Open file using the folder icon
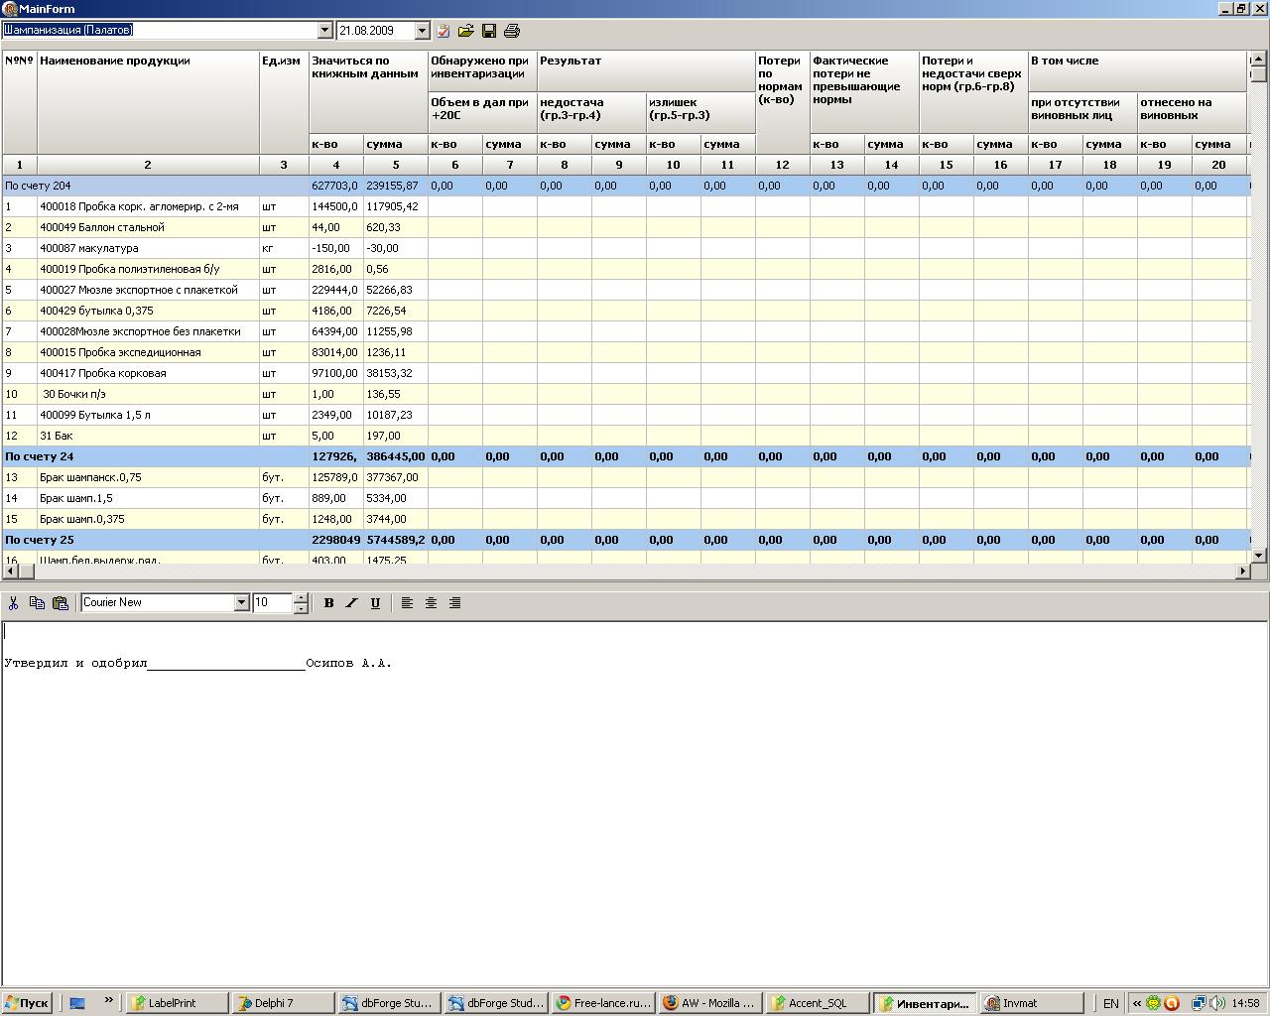Viewport: 1270px width, 1016px height. pos(466,31)
